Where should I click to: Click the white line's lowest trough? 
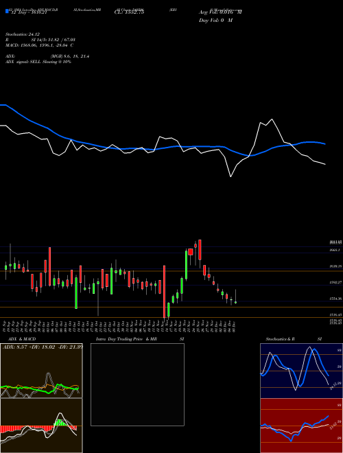230,176
